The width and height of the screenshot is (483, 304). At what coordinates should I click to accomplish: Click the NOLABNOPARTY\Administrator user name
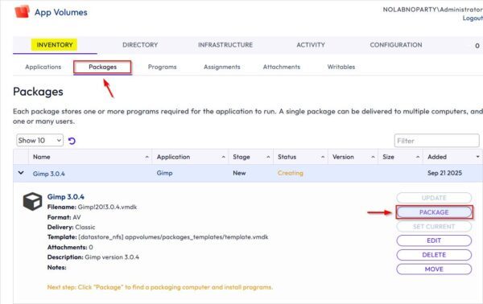[x=432, y=10]
